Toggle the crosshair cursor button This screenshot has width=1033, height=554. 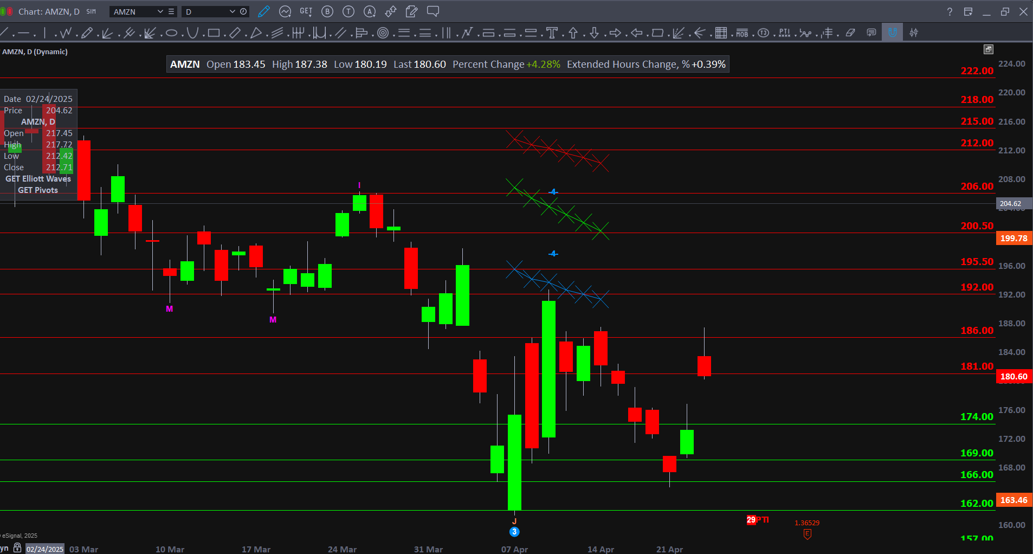tap(914, 33)
